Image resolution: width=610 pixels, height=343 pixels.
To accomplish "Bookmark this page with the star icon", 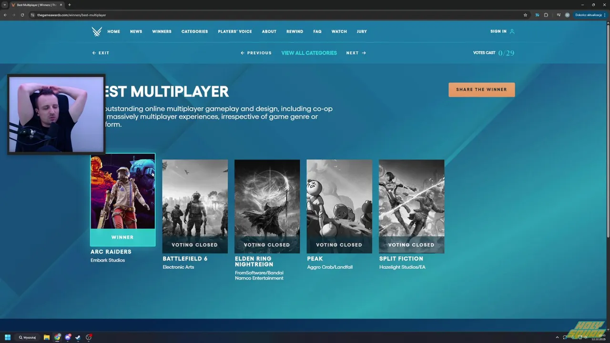I will [x=525, y=15].
